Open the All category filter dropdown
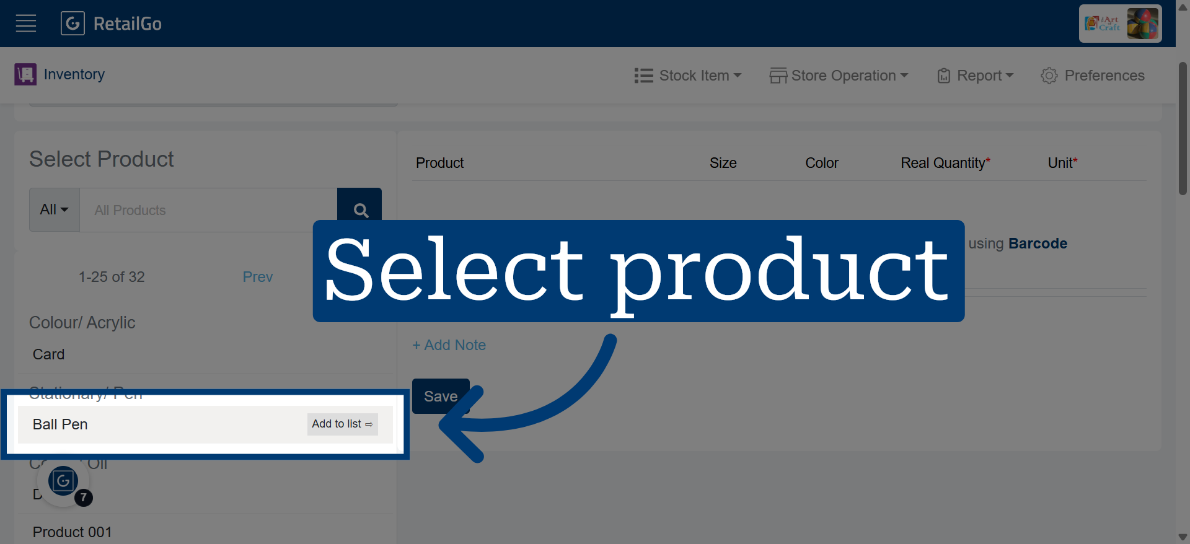 pos(55,209)
